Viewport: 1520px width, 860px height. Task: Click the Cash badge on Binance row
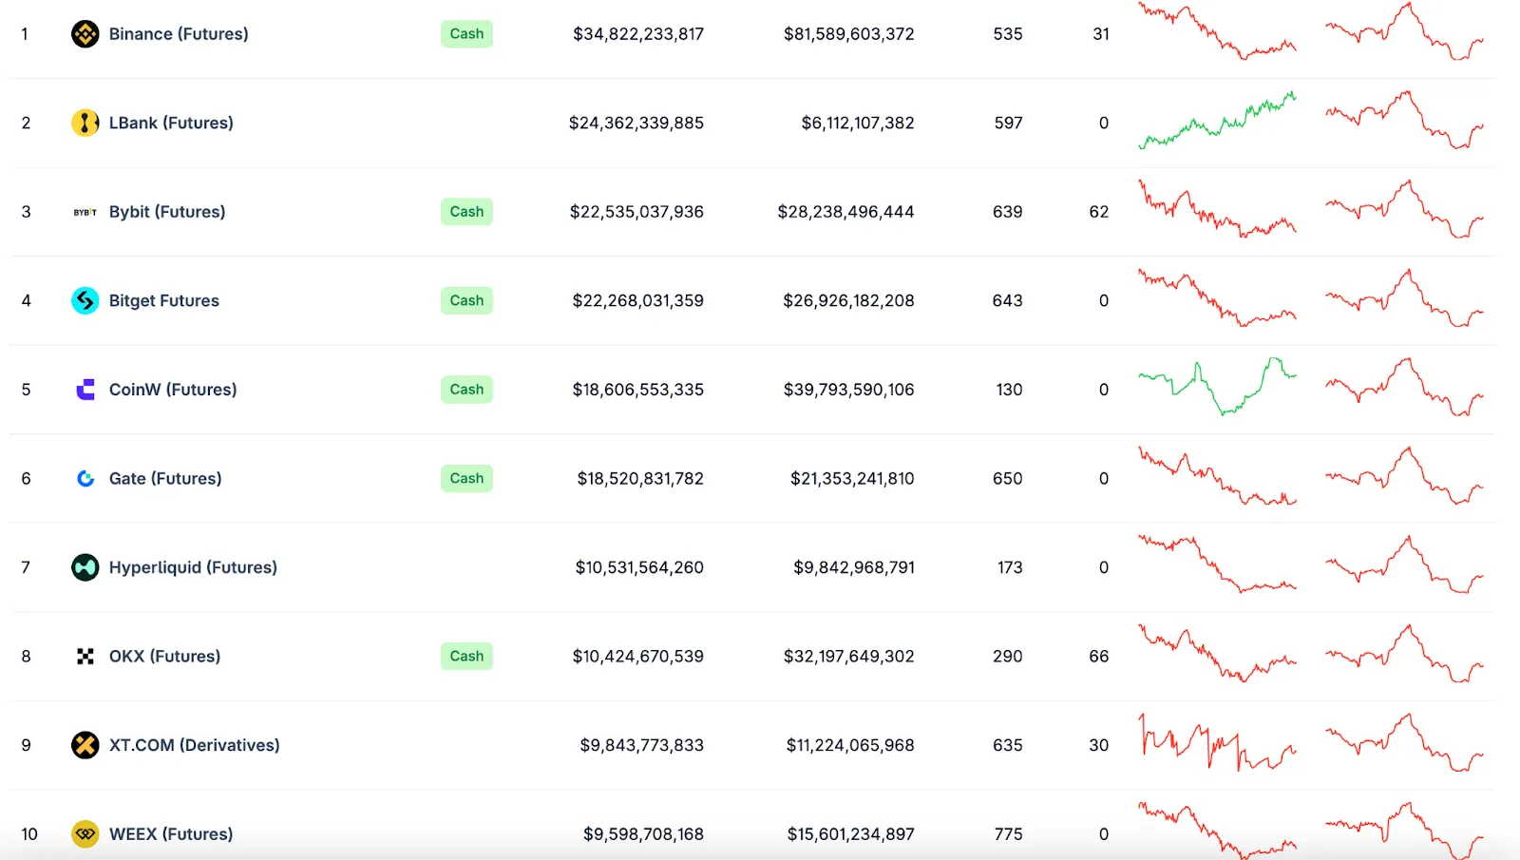pyautogui.click(x=466, y=34)
